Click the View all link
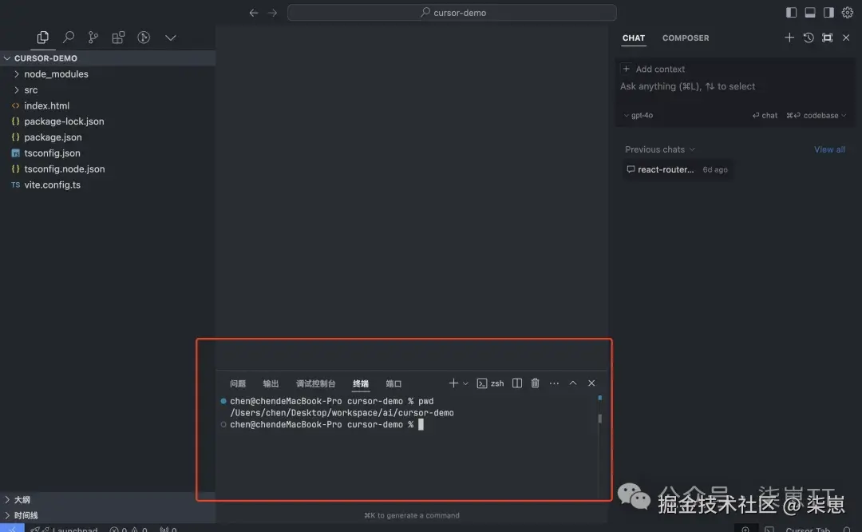Viewport: 862px width, 532px height. [x=829, y=149]
